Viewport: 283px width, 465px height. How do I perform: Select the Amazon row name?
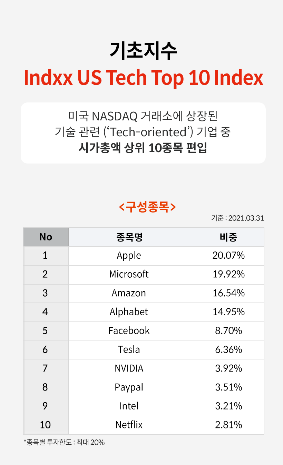[129, 293]
